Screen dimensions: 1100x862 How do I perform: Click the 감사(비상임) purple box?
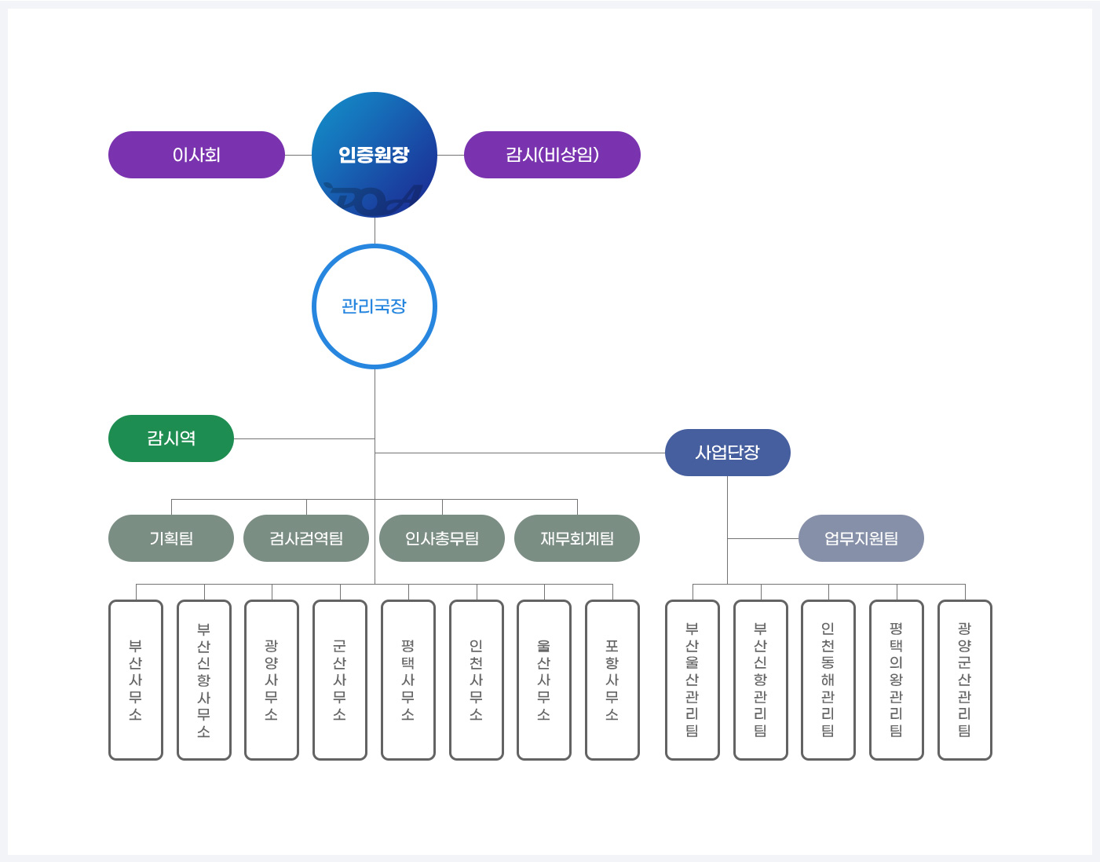(x=552, y=155)
